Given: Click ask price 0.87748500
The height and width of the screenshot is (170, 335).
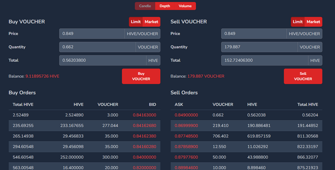Looking at the screenshot, I should (x=186, y=136).
